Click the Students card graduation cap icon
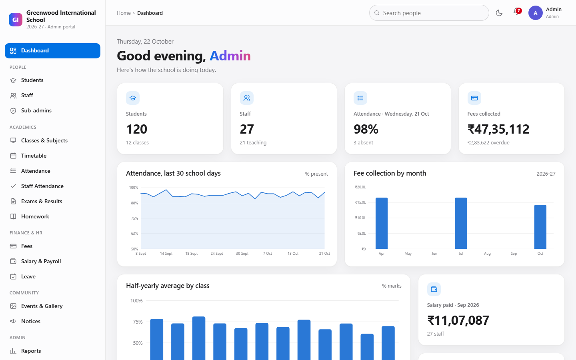Image resolution: width=576 pixels, height=360 pixels. click(133, 98)
